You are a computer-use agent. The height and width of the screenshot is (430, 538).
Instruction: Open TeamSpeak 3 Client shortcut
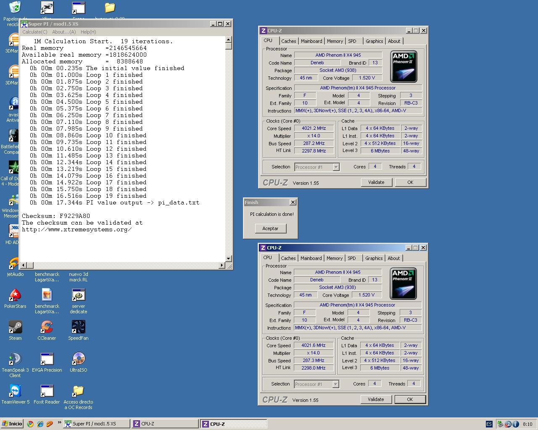15,359
